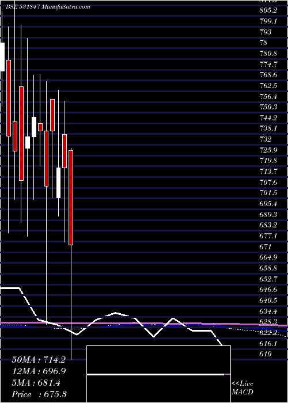Select the 725.9 price level label
Image resolution: width=288 pixels, height=403 pixels.
(x=268, y=150)
